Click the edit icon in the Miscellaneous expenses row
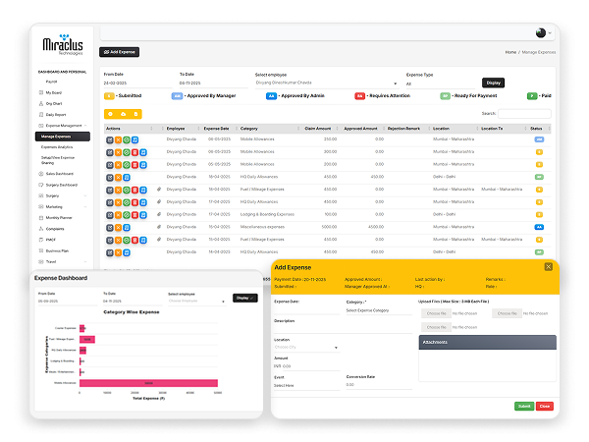 [x=110, y=228]
